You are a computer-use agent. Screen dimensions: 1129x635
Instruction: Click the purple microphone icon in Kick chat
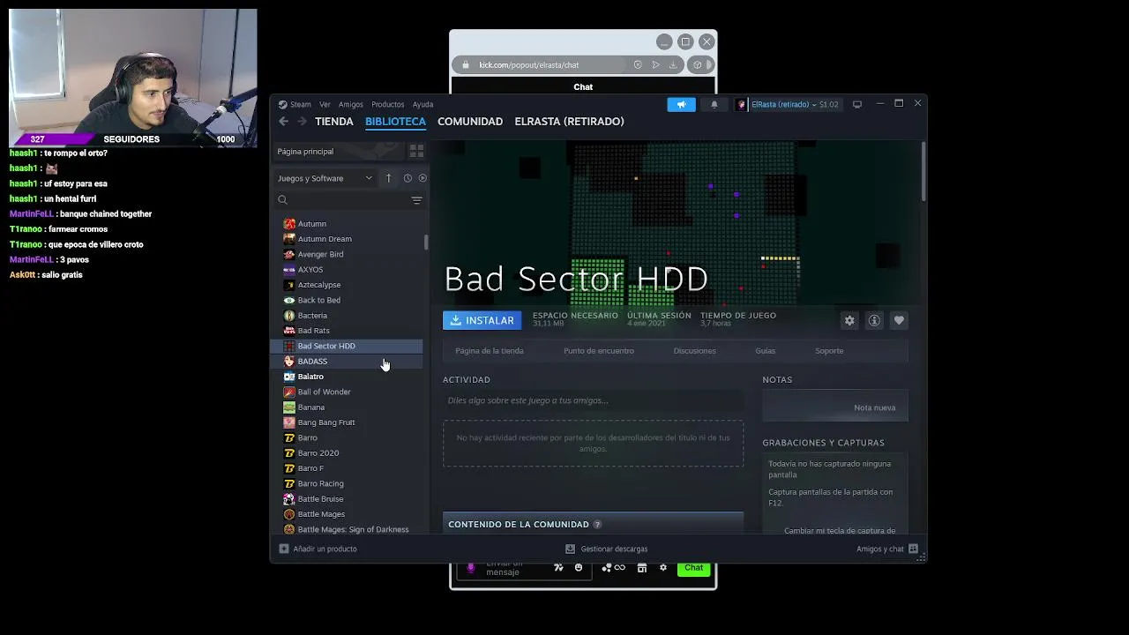470,568
